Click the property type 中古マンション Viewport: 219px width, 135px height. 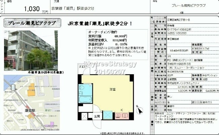pyautogui.click(x=210, y=76)
